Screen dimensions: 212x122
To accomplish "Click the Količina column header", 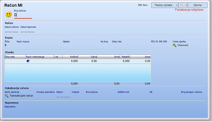I will coord(70,57).
